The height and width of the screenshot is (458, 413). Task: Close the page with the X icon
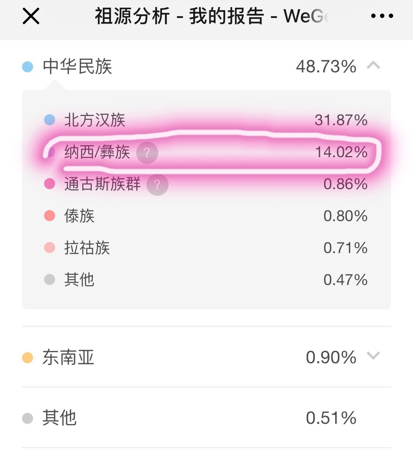coord(31,17)
